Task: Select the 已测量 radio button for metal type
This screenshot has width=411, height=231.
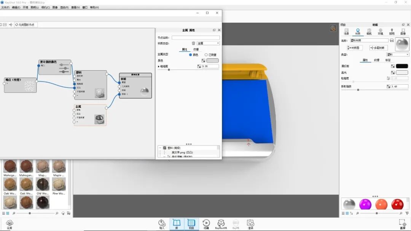Action: point(207,55)
